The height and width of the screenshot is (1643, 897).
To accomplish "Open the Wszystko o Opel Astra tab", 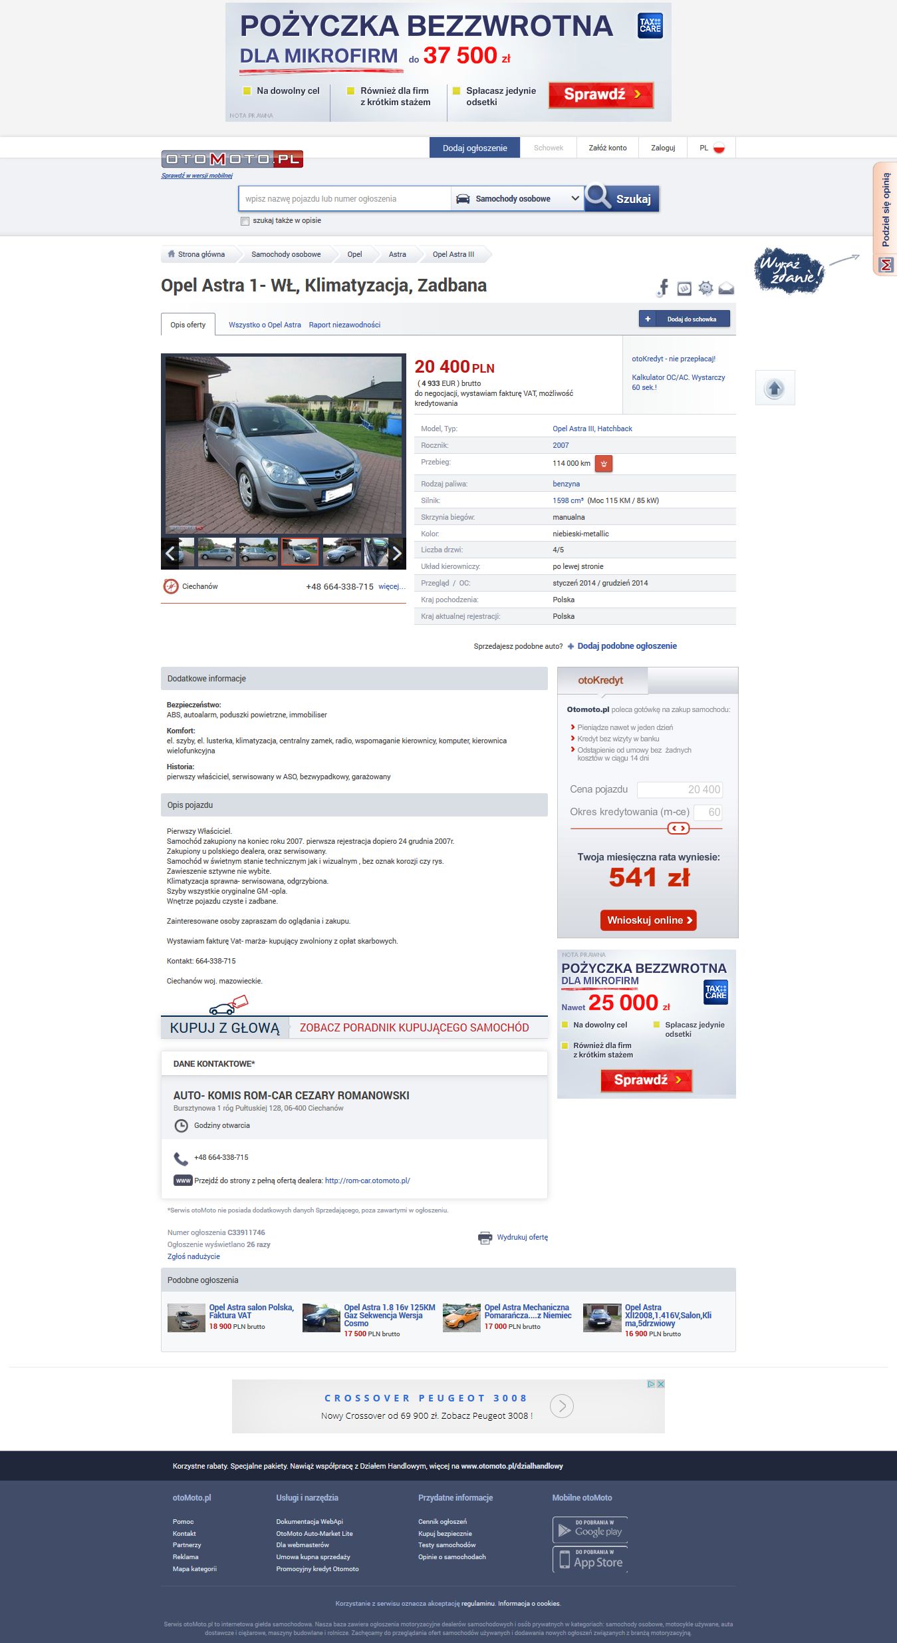I will tap(265, 325).
